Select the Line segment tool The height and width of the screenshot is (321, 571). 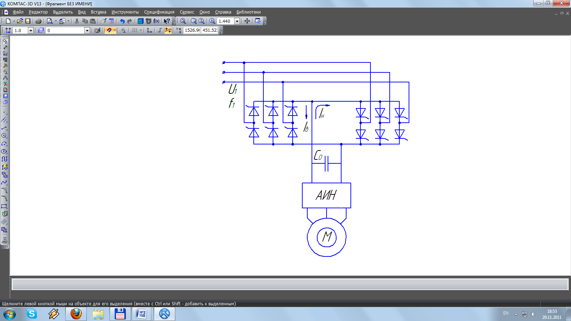[4, 128]
